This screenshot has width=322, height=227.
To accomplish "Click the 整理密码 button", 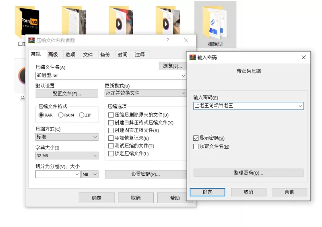I will tap(248, 173).
